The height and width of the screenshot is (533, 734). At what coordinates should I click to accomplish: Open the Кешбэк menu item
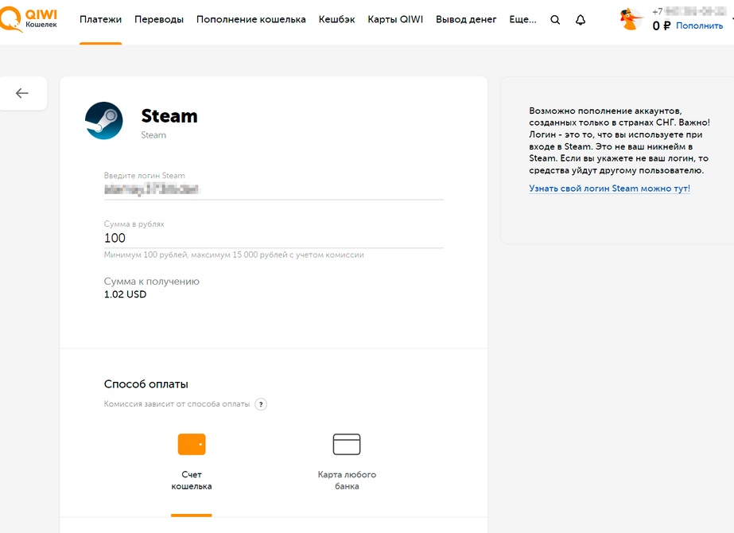coord(336,20)
